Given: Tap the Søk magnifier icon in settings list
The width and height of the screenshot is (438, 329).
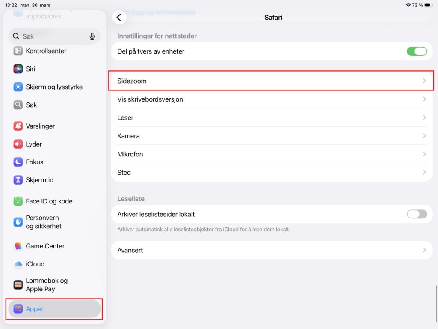Looking at the screenshot, I should 18,105.
